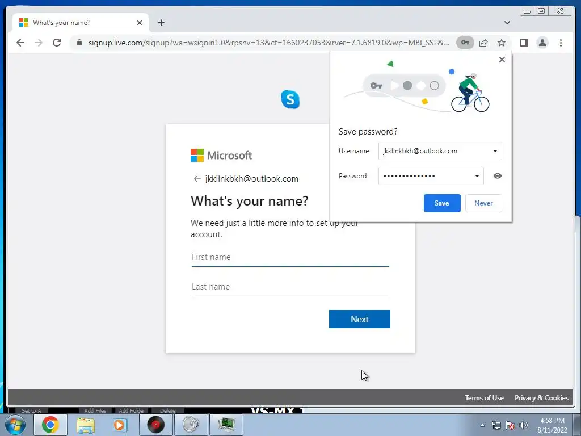The width and height of the screenshot is (581, 436).
Task: Open the speaker app taskbar icon
Action: 191,425
